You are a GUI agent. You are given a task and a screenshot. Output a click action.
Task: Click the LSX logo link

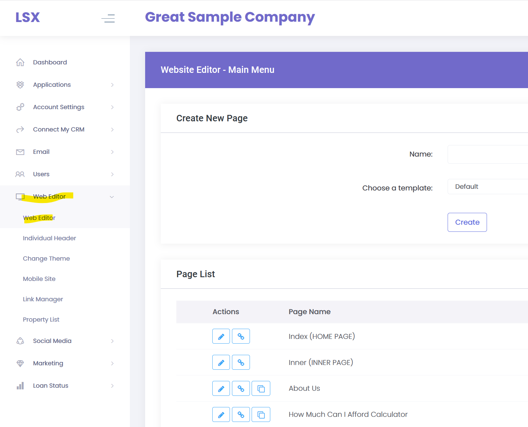[x=28, y=18]
